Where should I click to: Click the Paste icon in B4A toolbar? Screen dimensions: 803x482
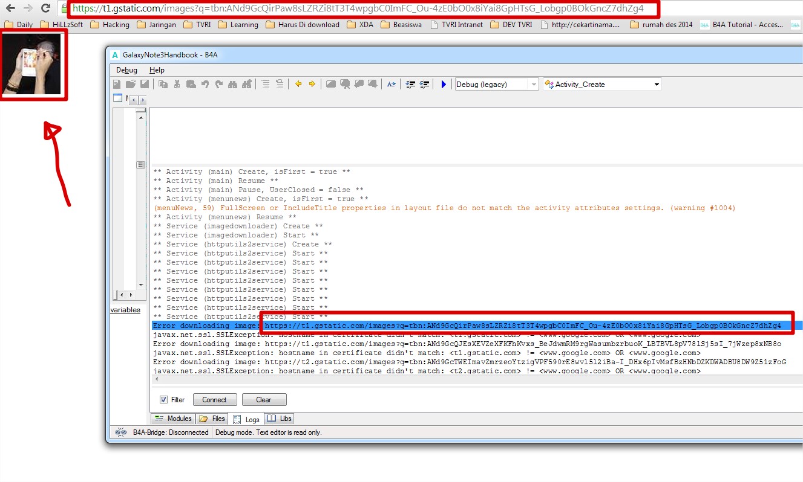coord(191,85)
